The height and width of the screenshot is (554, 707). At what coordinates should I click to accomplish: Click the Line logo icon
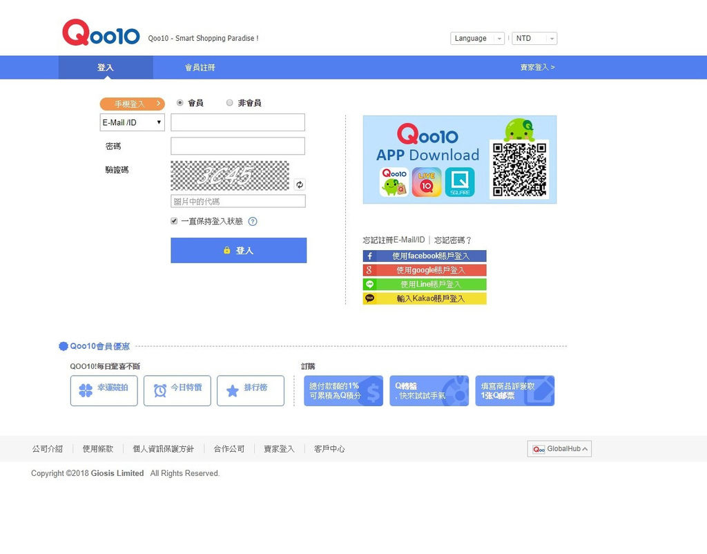pyautogui.click(x=369, y=284)
